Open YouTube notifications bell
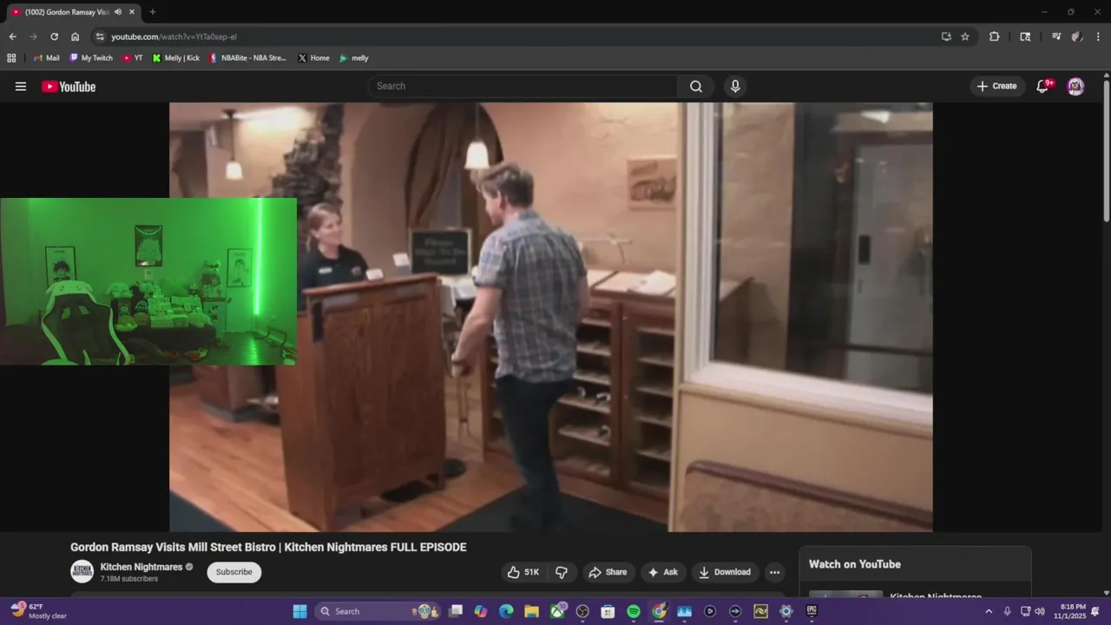This screenshot has height=625, width=1111. pyautogui.click(x=1044, y=86)
